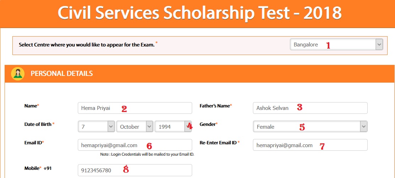395x178 pixels.
Task: Expand the birth year dropdown showing 1994
Action: click(169, 127)
